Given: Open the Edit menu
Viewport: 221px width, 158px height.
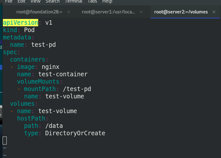Looking at the screenshot, I should point(21,1).
